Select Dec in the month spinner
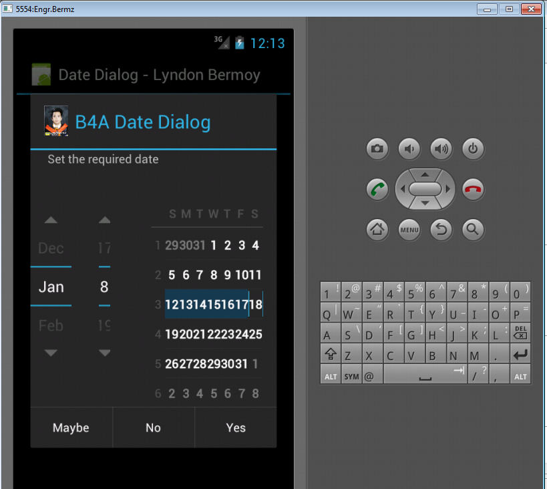This screenshot has height=489, width=547. 51,248
